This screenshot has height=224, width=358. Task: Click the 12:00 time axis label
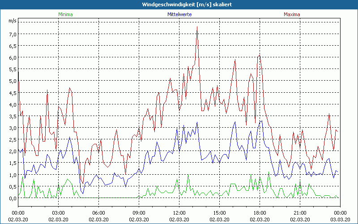pyautogui.click(x=179, y=213)
